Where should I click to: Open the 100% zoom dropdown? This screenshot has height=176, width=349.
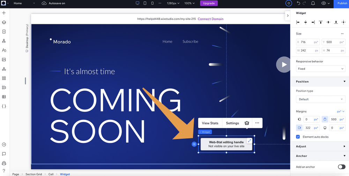pos(190,3)
